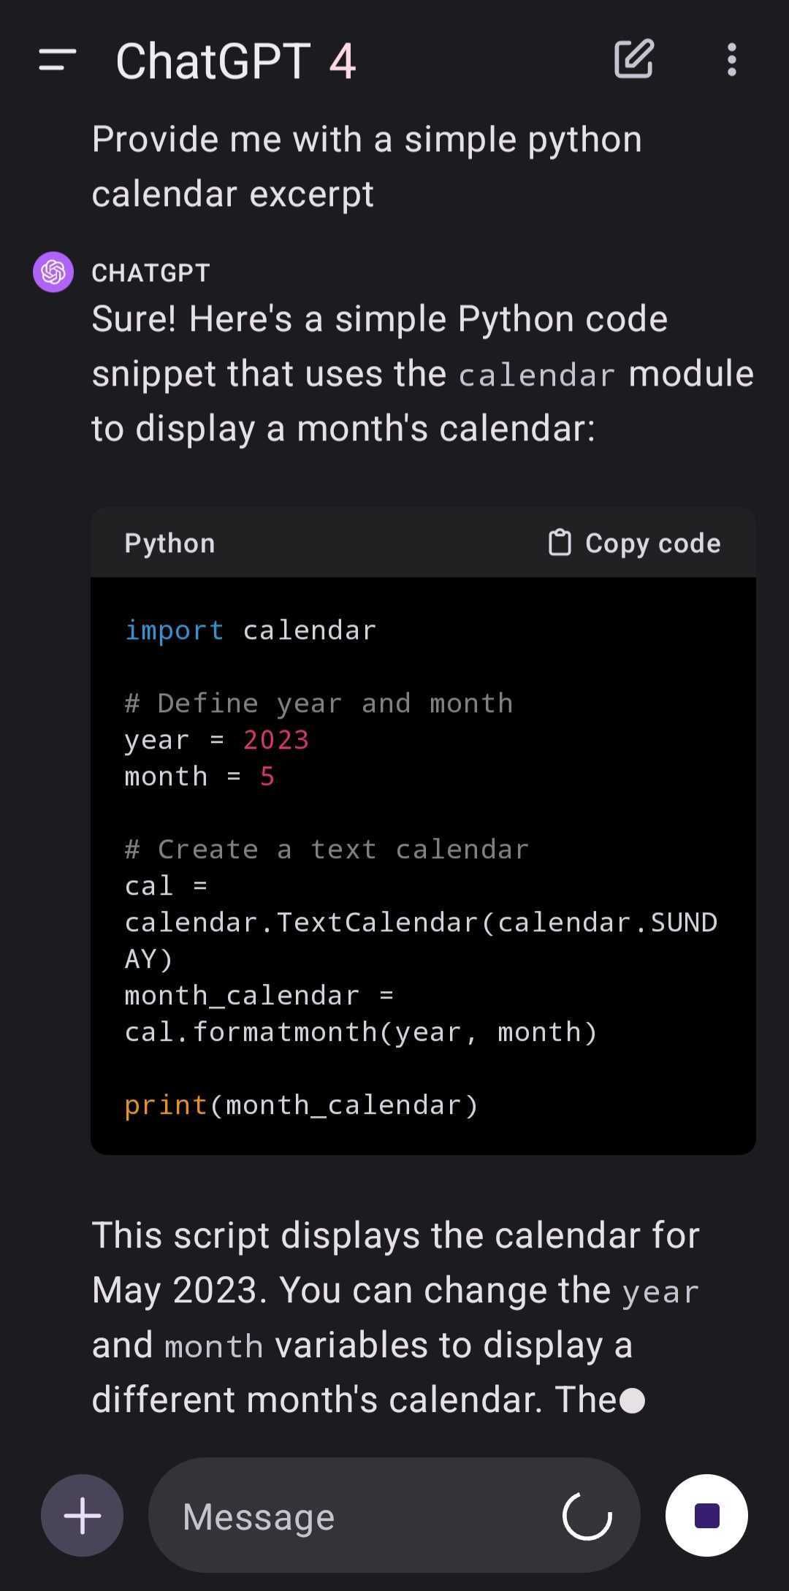Viewport: 789px width, 1591px height.
Task: Click the ChatGPT avatar logo
Action: pos(53,272)
